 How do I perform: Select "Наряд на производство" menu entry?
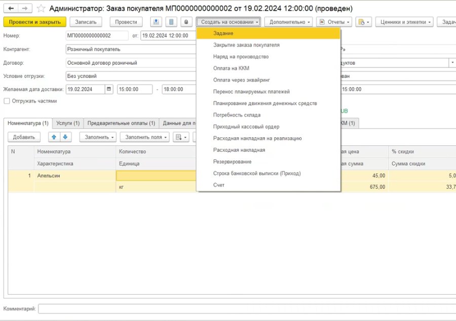269,57
